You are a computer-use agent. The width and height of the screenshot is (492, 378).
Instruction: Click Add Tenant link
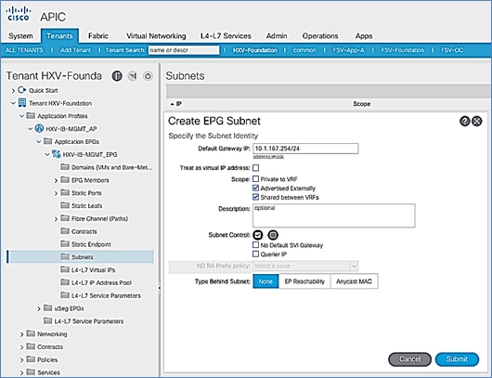pos(75,50)
